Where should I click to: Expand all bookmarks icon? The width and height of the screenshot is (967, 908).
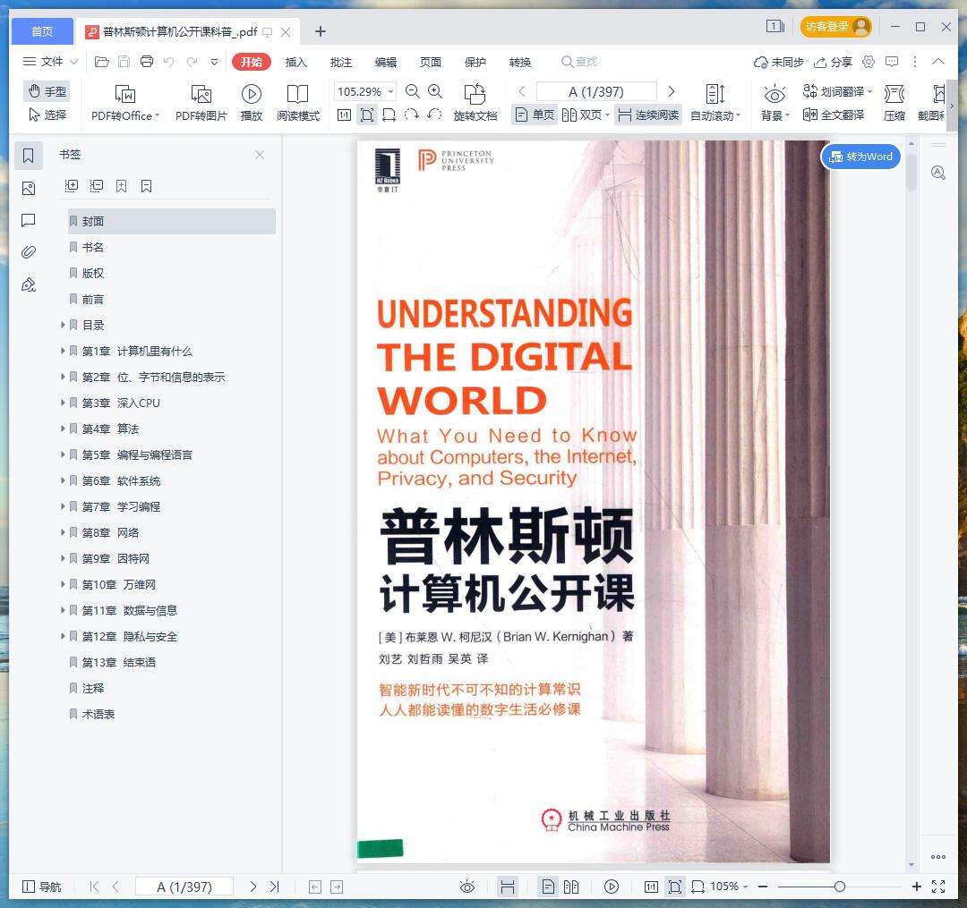coord(72,185)
